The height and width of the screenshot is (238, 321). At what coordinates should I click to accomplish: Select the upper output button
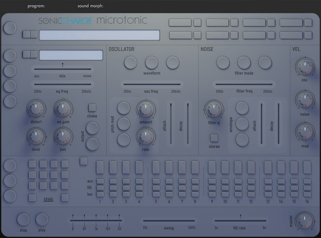coord(93,128)
